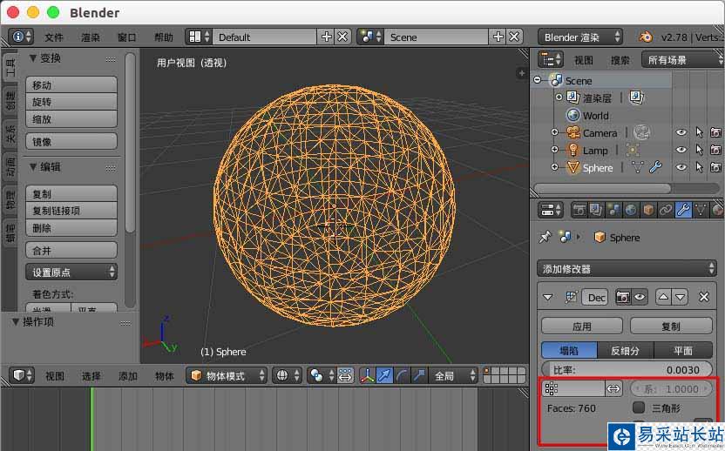Toggle Decimate modifier render camera icon
725x451 pixels.
point(623,297)
